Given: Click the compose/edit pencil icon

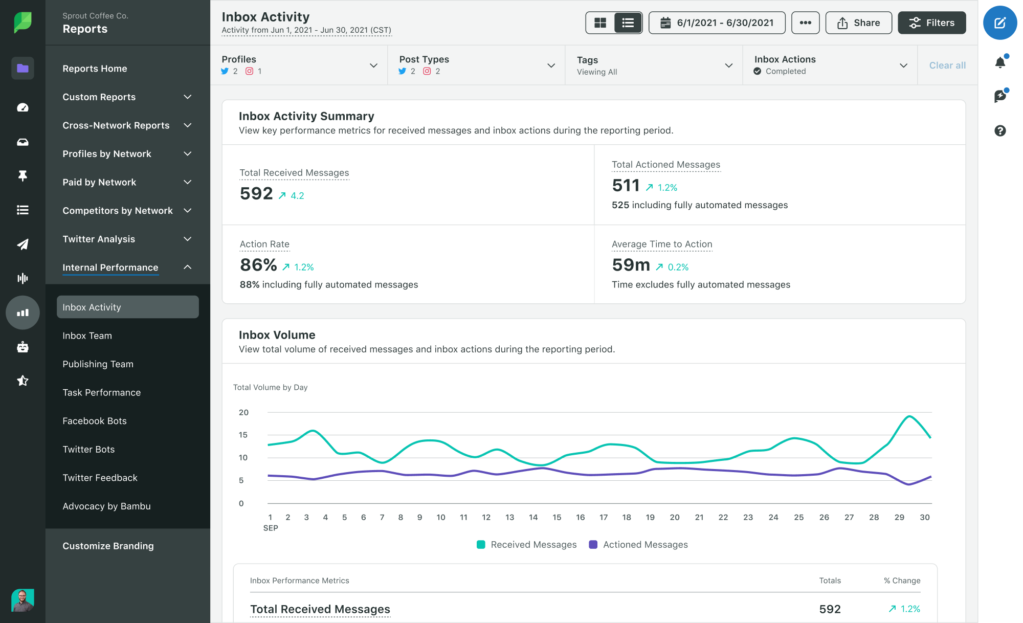Looking at the screenshot, I should [x=1000, y=24].
